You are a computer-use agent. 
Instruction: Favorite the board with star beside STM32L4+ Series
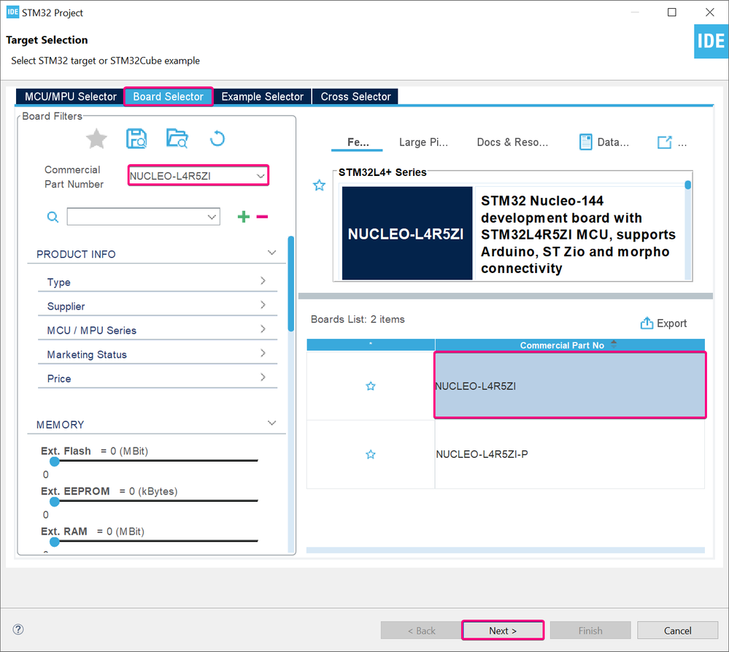click(x=319, y=185)
